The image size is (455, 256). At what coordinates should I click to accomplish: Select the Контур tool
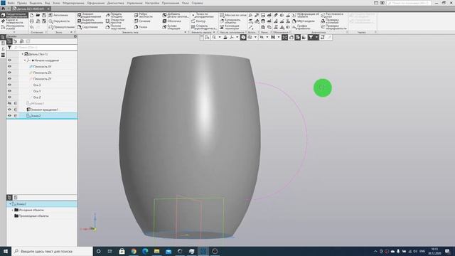tap(198, 21)
